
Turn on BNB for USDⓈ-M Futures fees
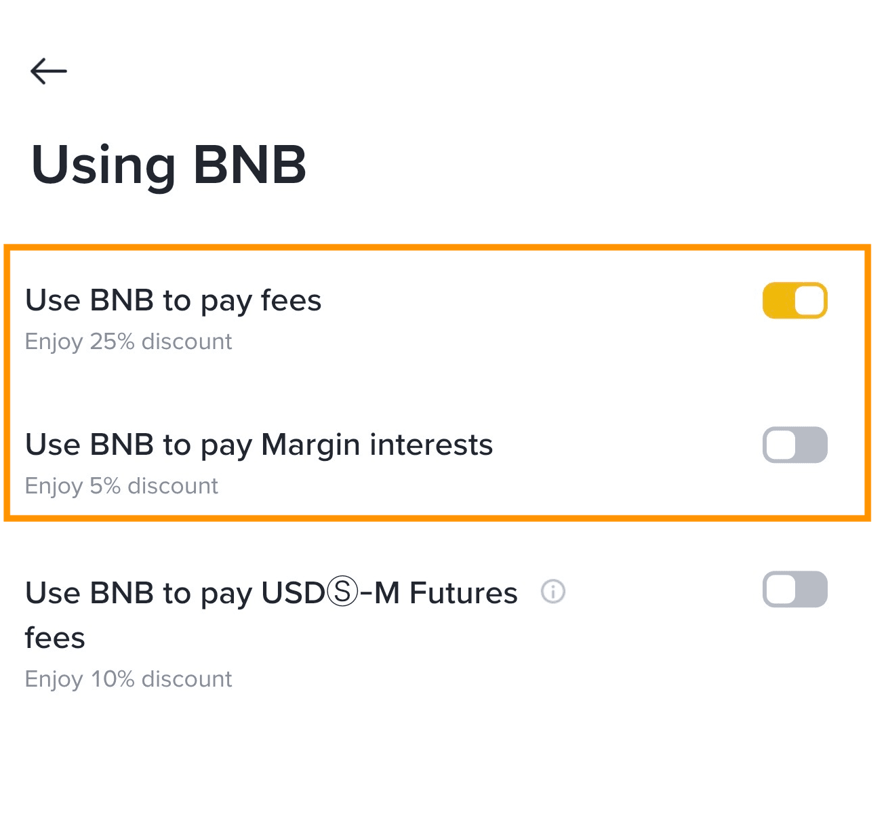(x=794, y=590)
